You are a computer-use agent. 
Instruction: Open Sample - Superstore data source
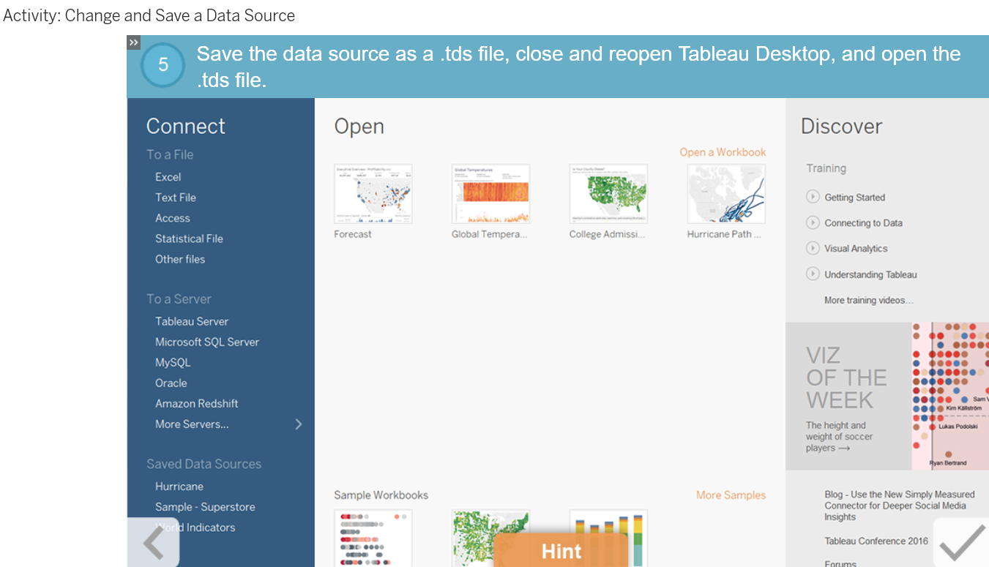[205, 507]
